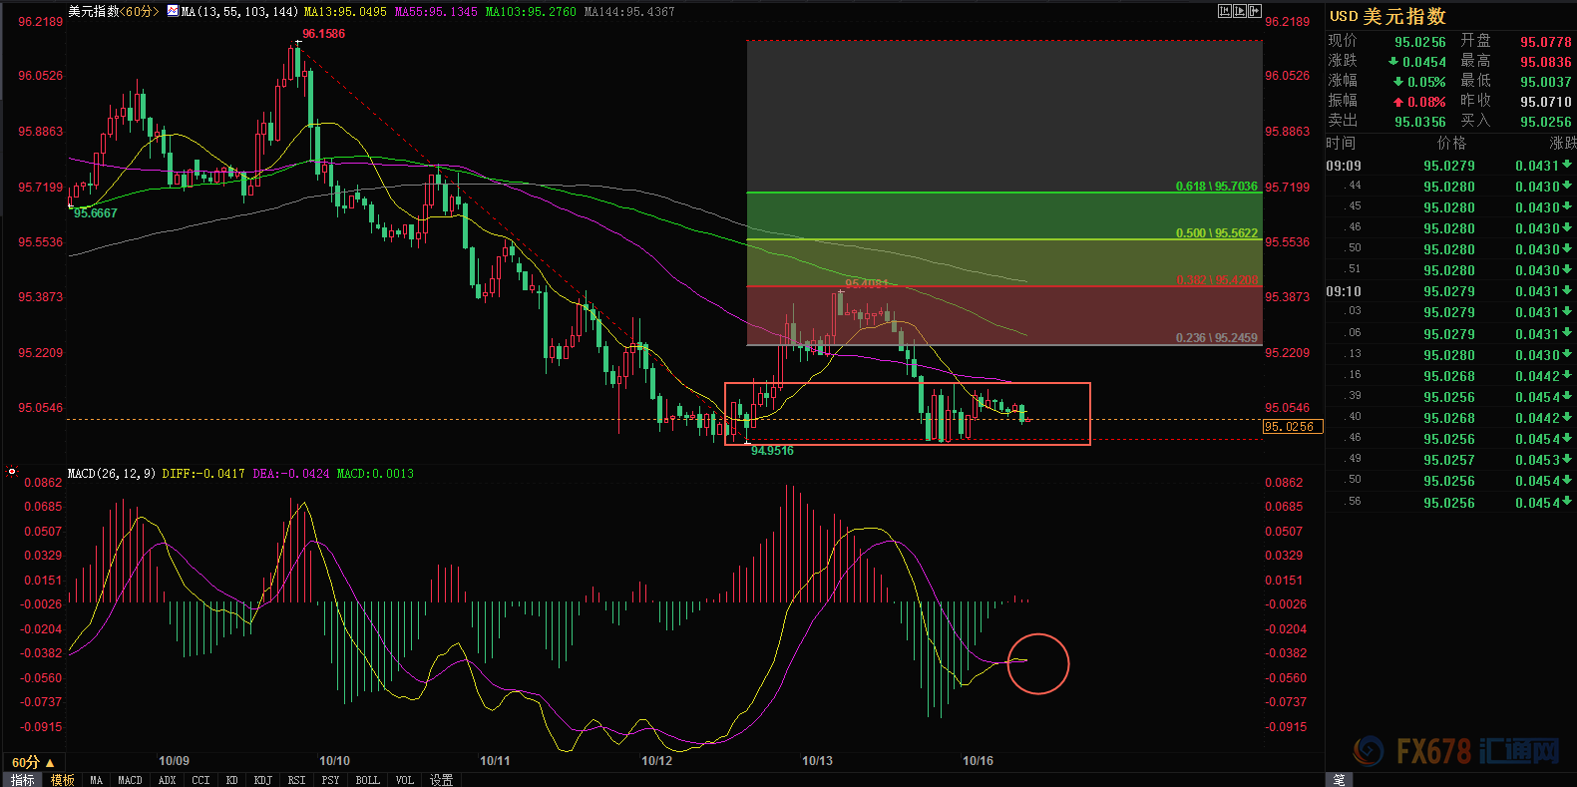The image size is (1577, 787).
Task: Click the 涨跌 value 0.0454
Action: pyautogui.click(x=1423, y=62)
